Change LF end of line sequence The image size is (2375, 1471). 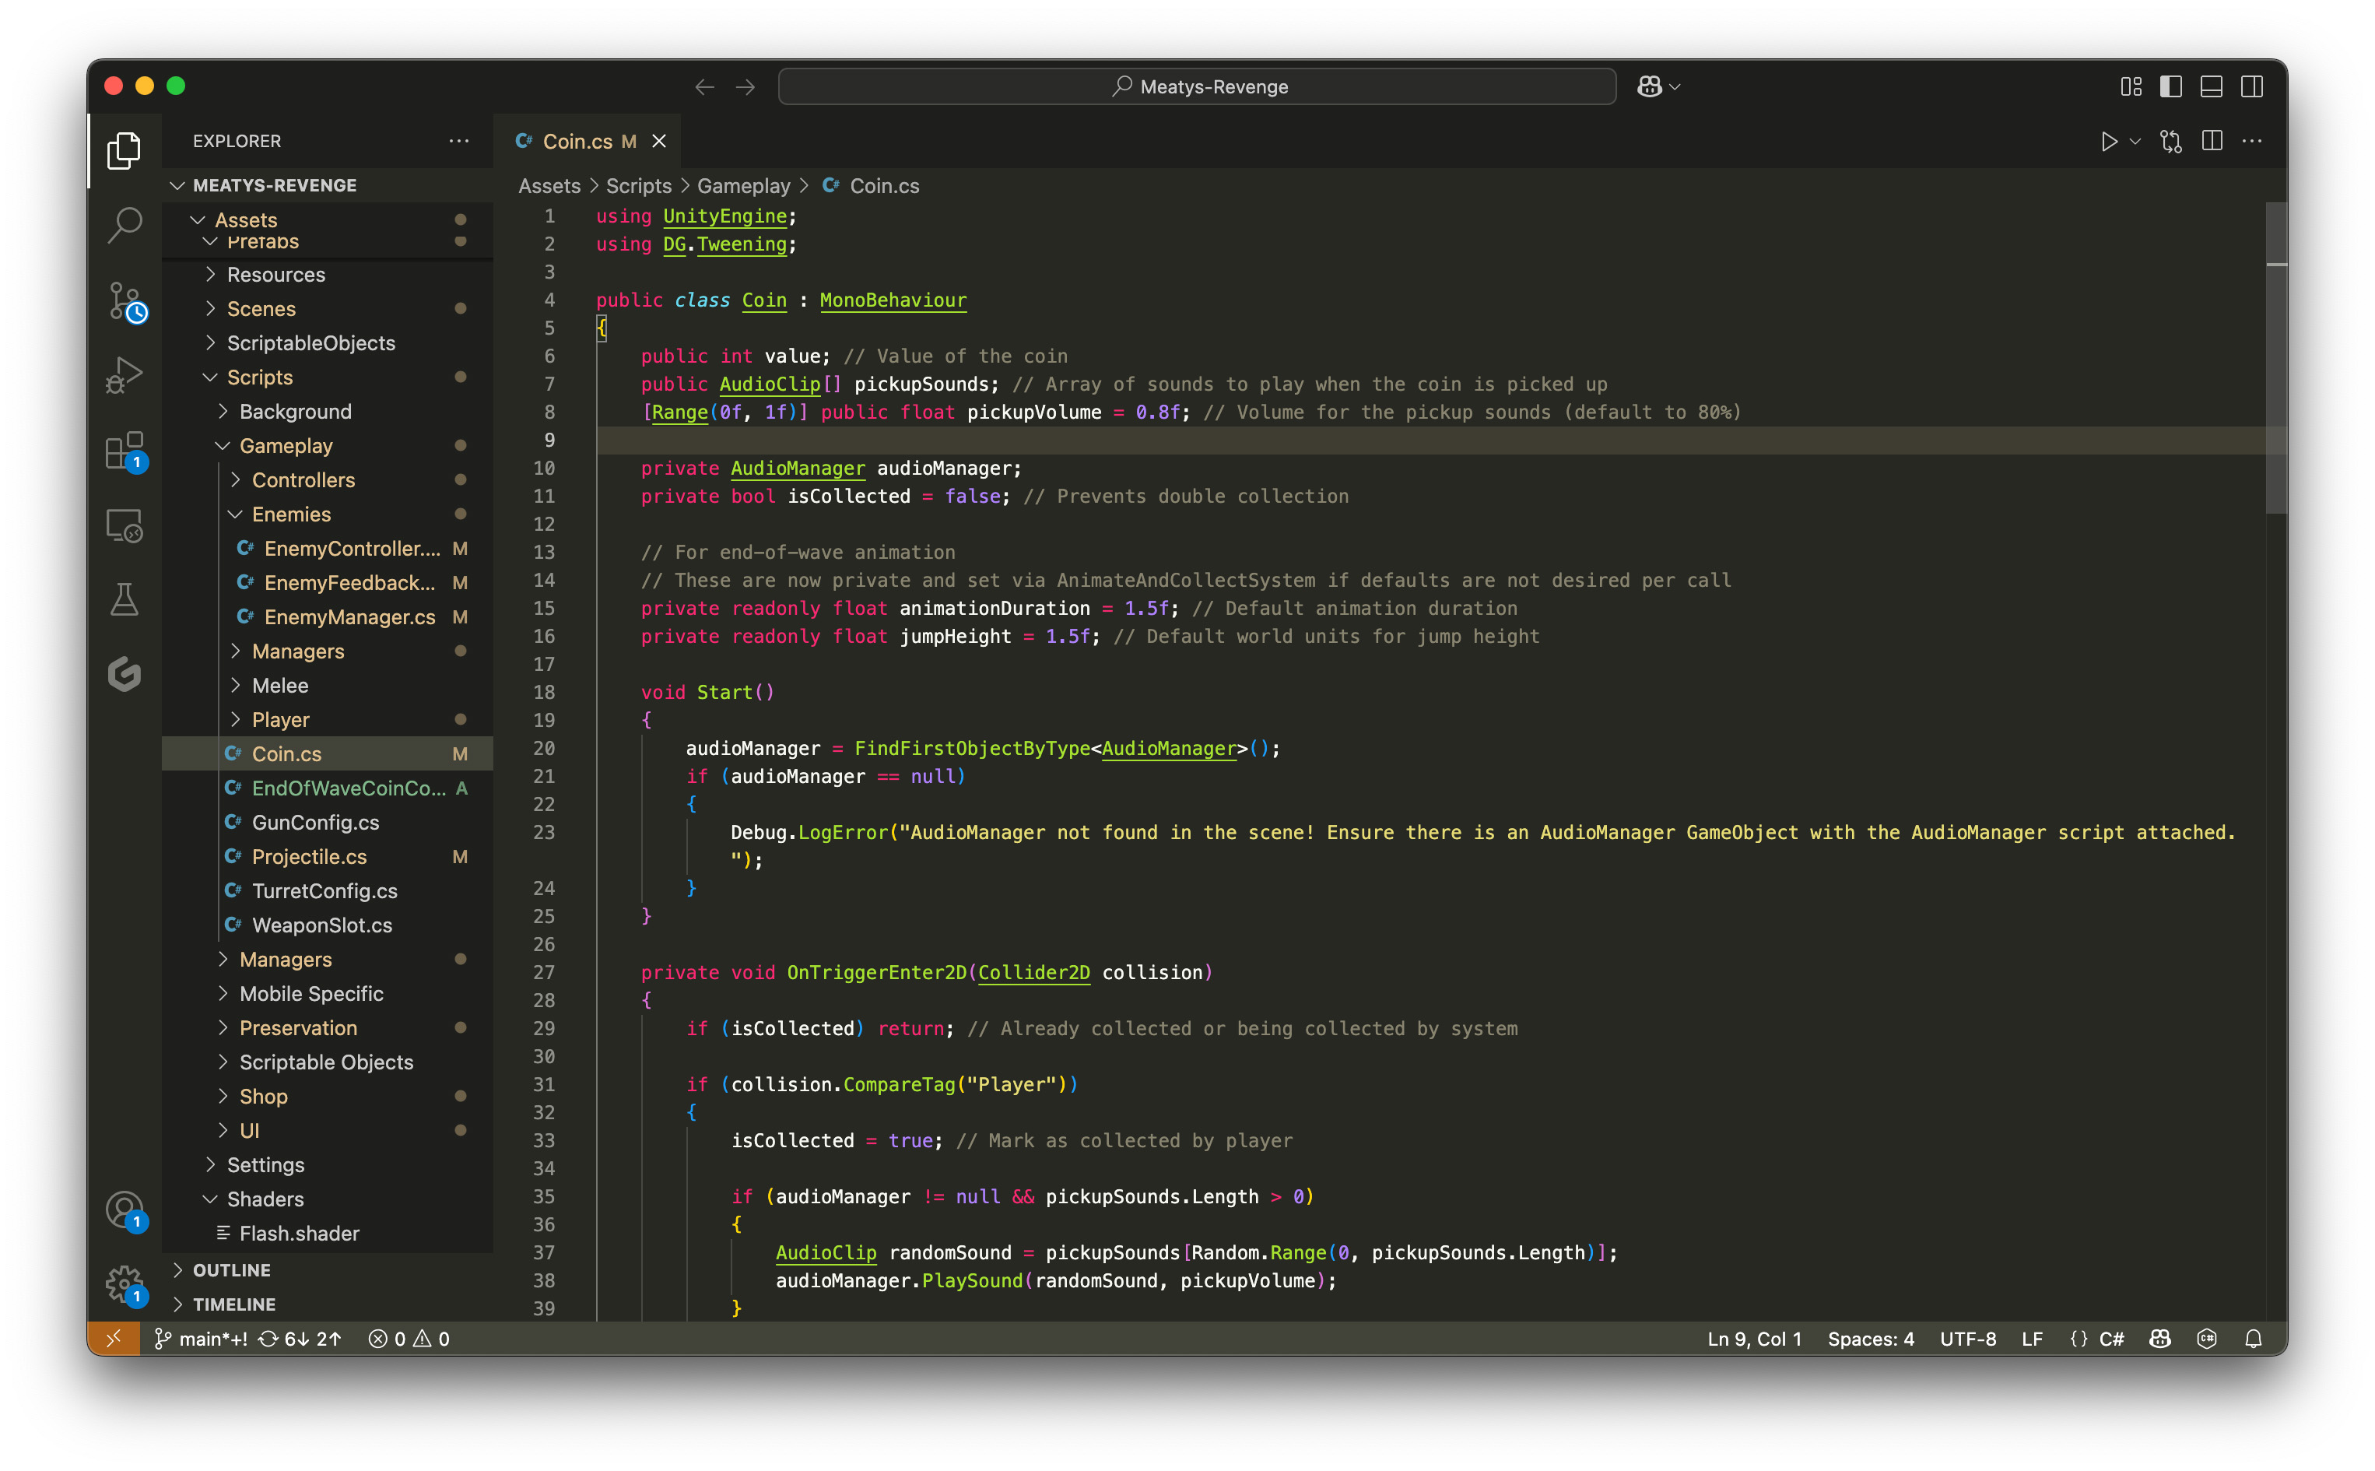2032,1339
